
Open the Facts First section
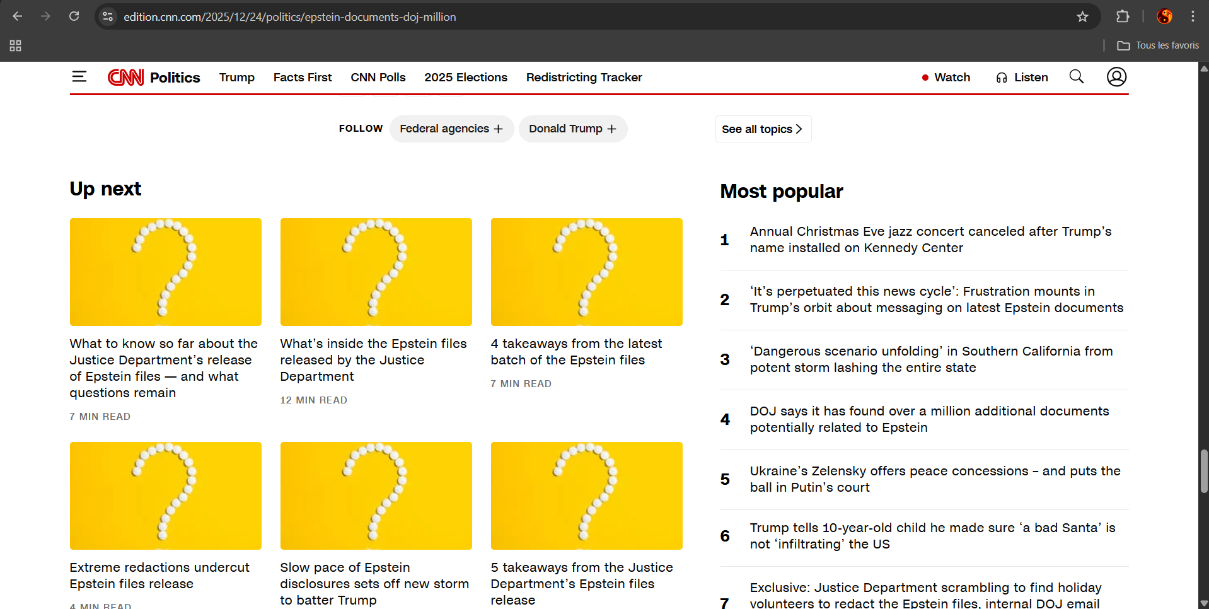(303, 78)
